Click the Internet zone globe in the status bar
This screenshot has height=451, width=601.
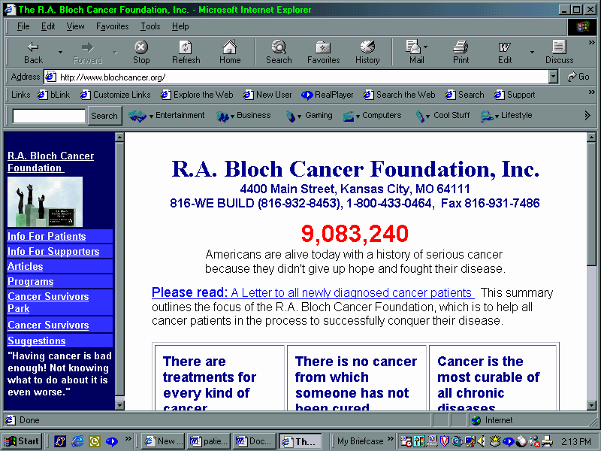coord(476,420)
